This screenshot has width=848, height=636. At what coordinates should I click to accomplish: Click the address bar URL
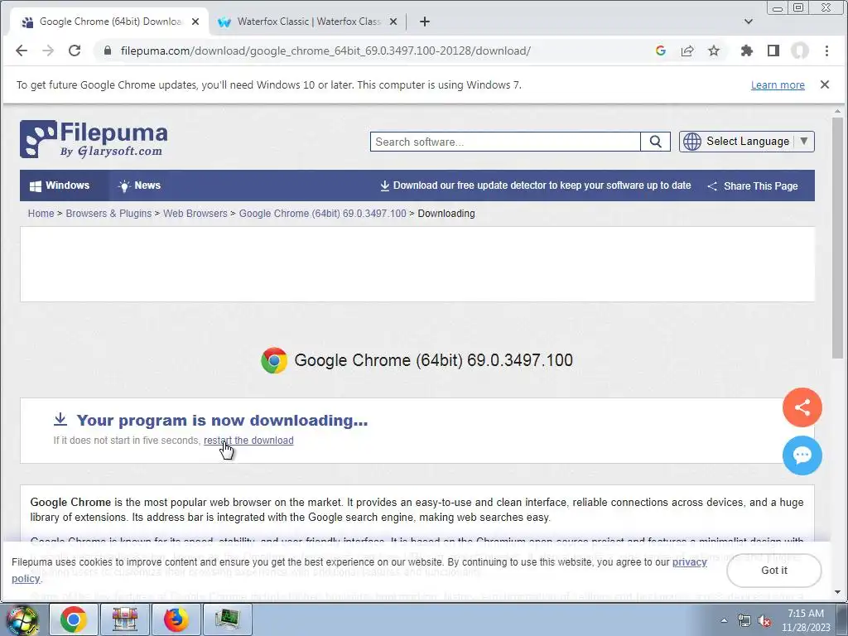325,51
